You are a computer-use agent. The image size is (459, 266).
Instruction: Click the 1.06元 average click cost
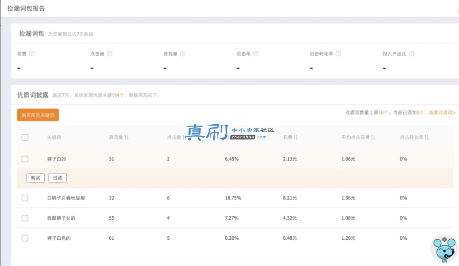348,159
